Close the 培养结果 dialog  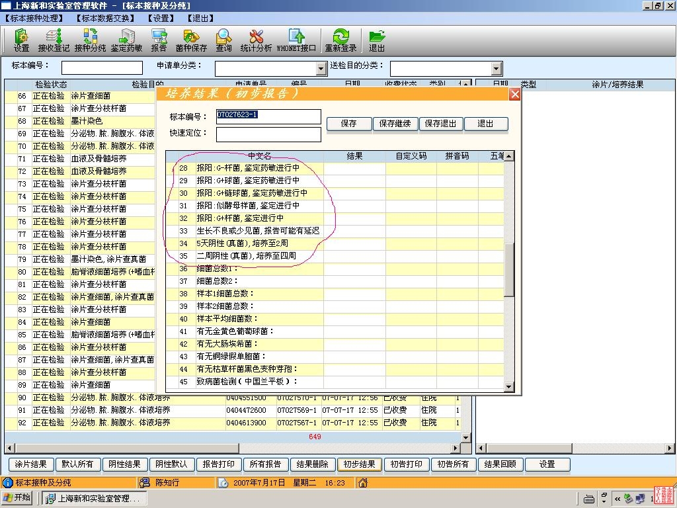(515, 95)
